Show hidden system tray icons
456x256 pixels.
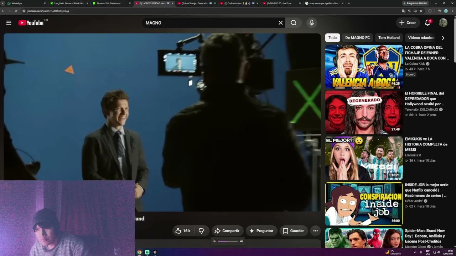click(415, 252)
